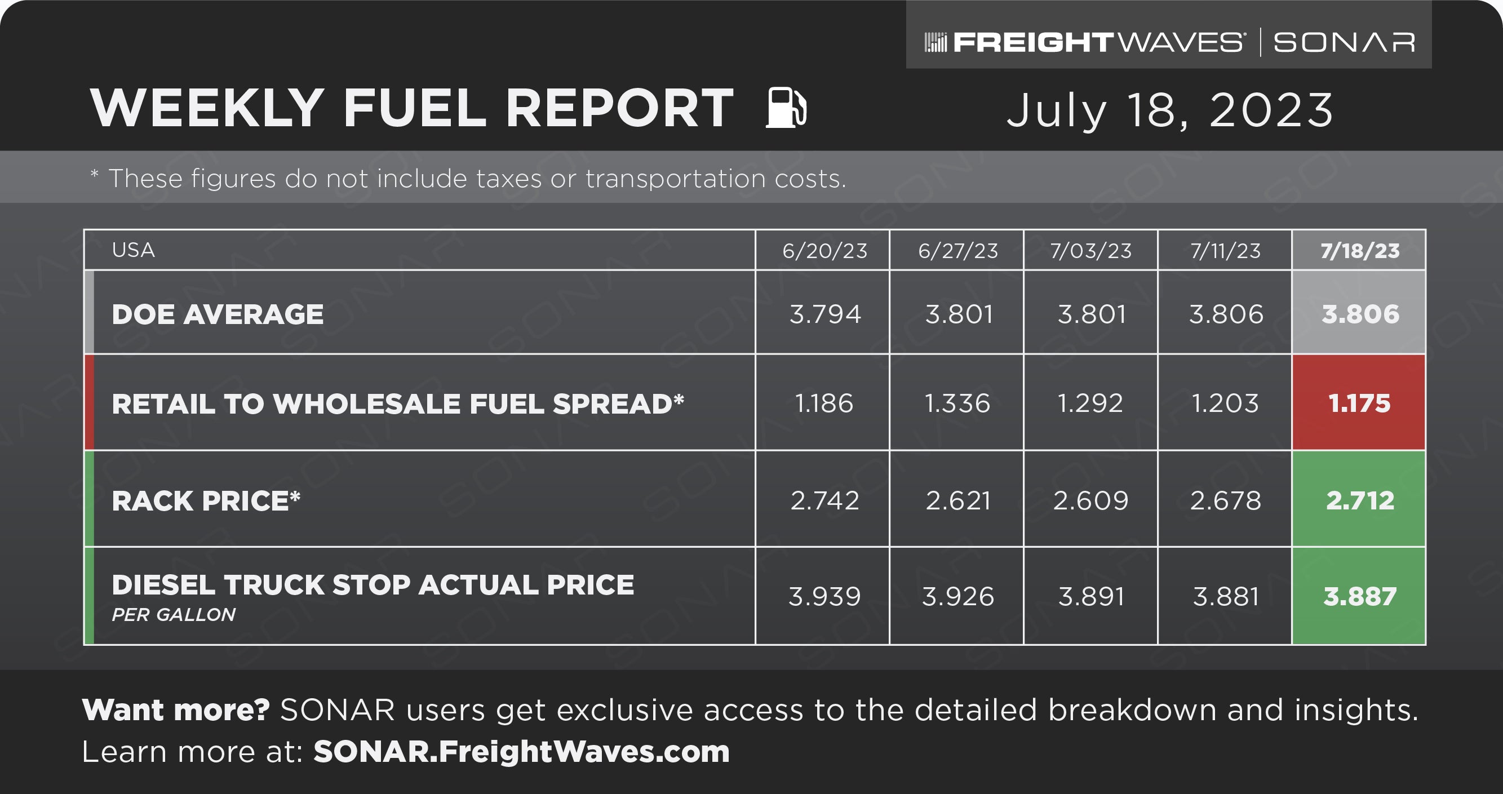Select the 6/20/23 column header

(823, 250)
